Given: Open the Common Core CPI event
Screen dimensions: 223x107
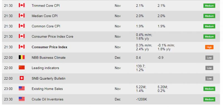Looking at the screenshot, I should [x=46, y=26].
